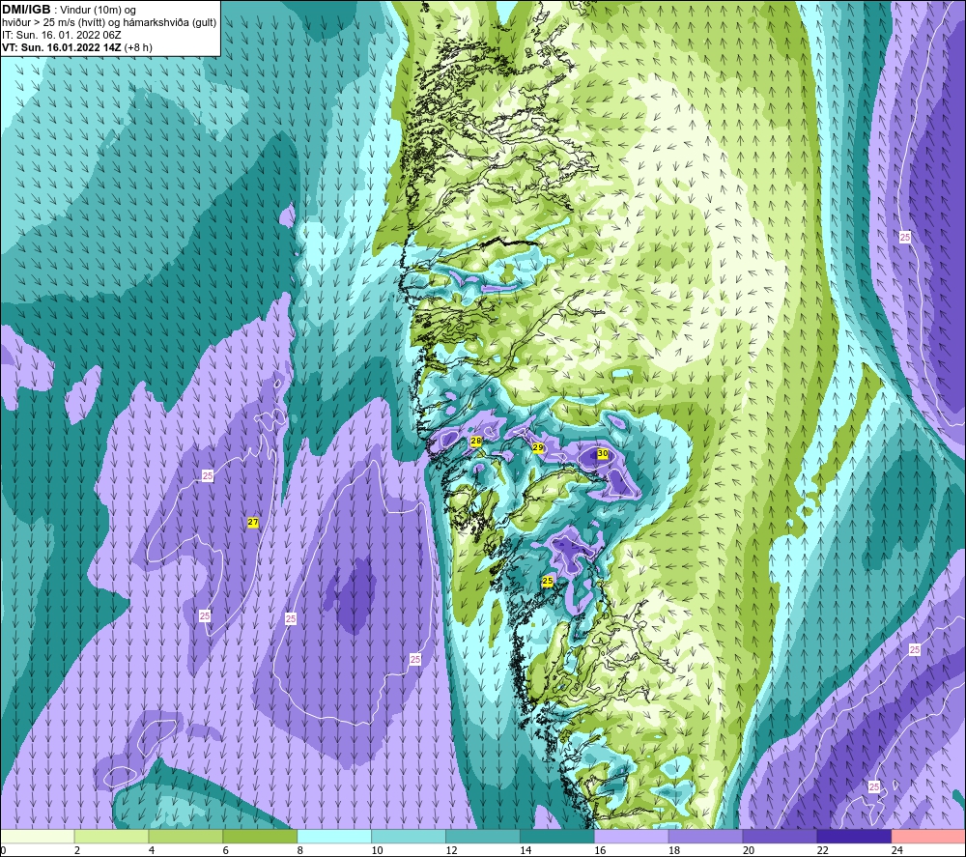
Task: Click the yellow 29 max gust label
Action: pyautogui.click(x=538, y=447)
